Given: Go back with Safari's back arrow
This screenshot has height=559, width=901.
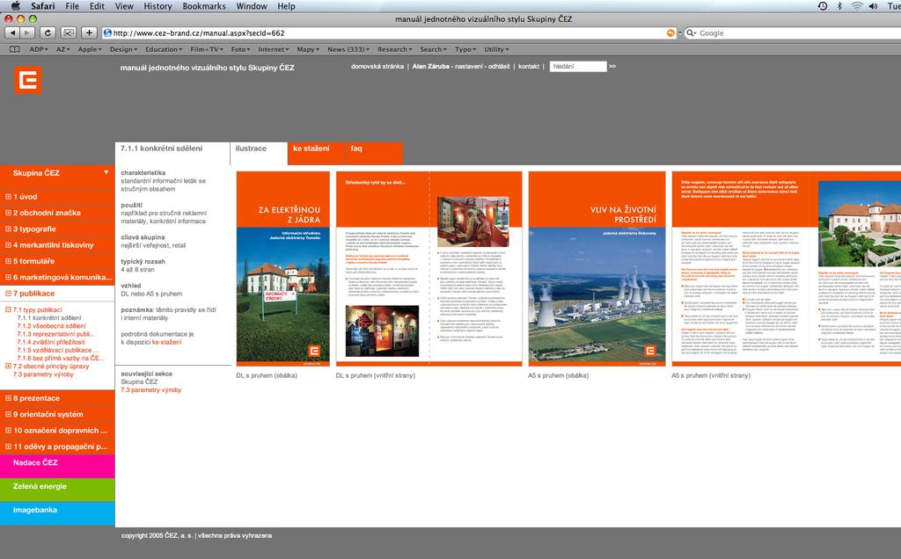Looking at the screenshot, I should (12, 33).
